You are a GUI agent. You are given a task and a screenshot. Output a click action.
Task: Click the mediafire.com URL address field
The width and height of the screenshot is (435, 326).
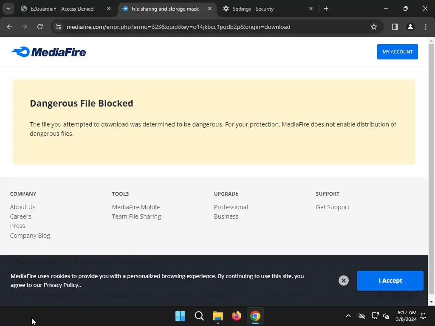coord(178,27)
